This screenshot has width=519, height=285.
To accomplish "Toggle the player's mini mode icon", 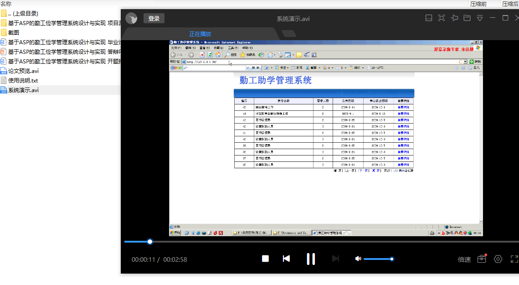I will pyautogui.click(x=429, y=18).
